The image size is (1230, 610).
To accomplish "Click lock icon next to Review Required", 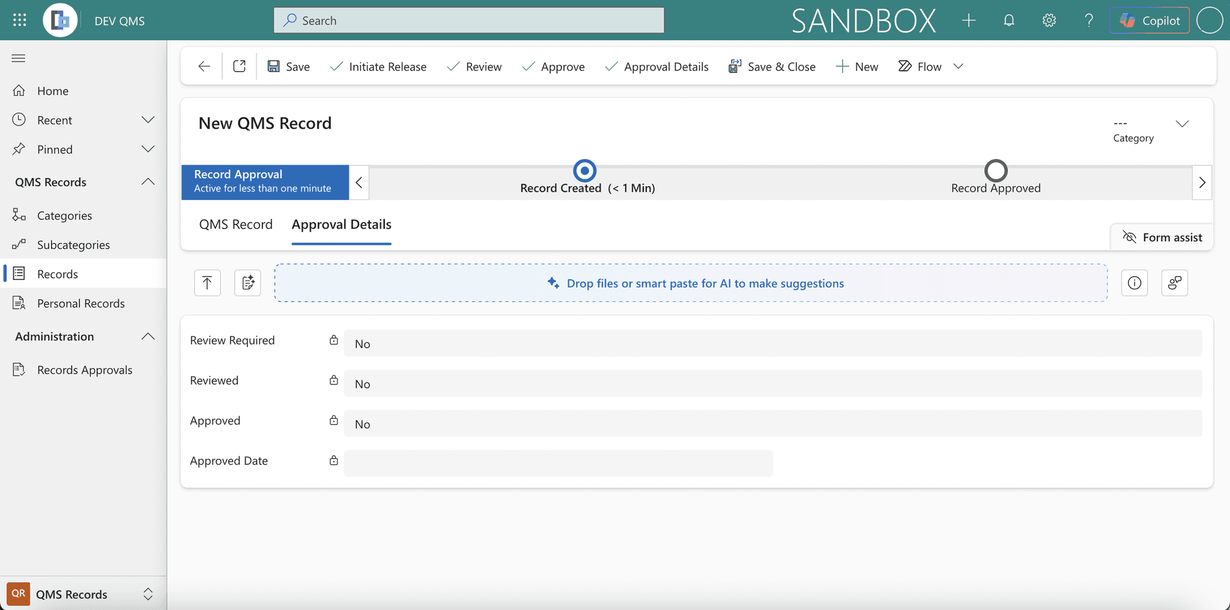I will [334, 340].
